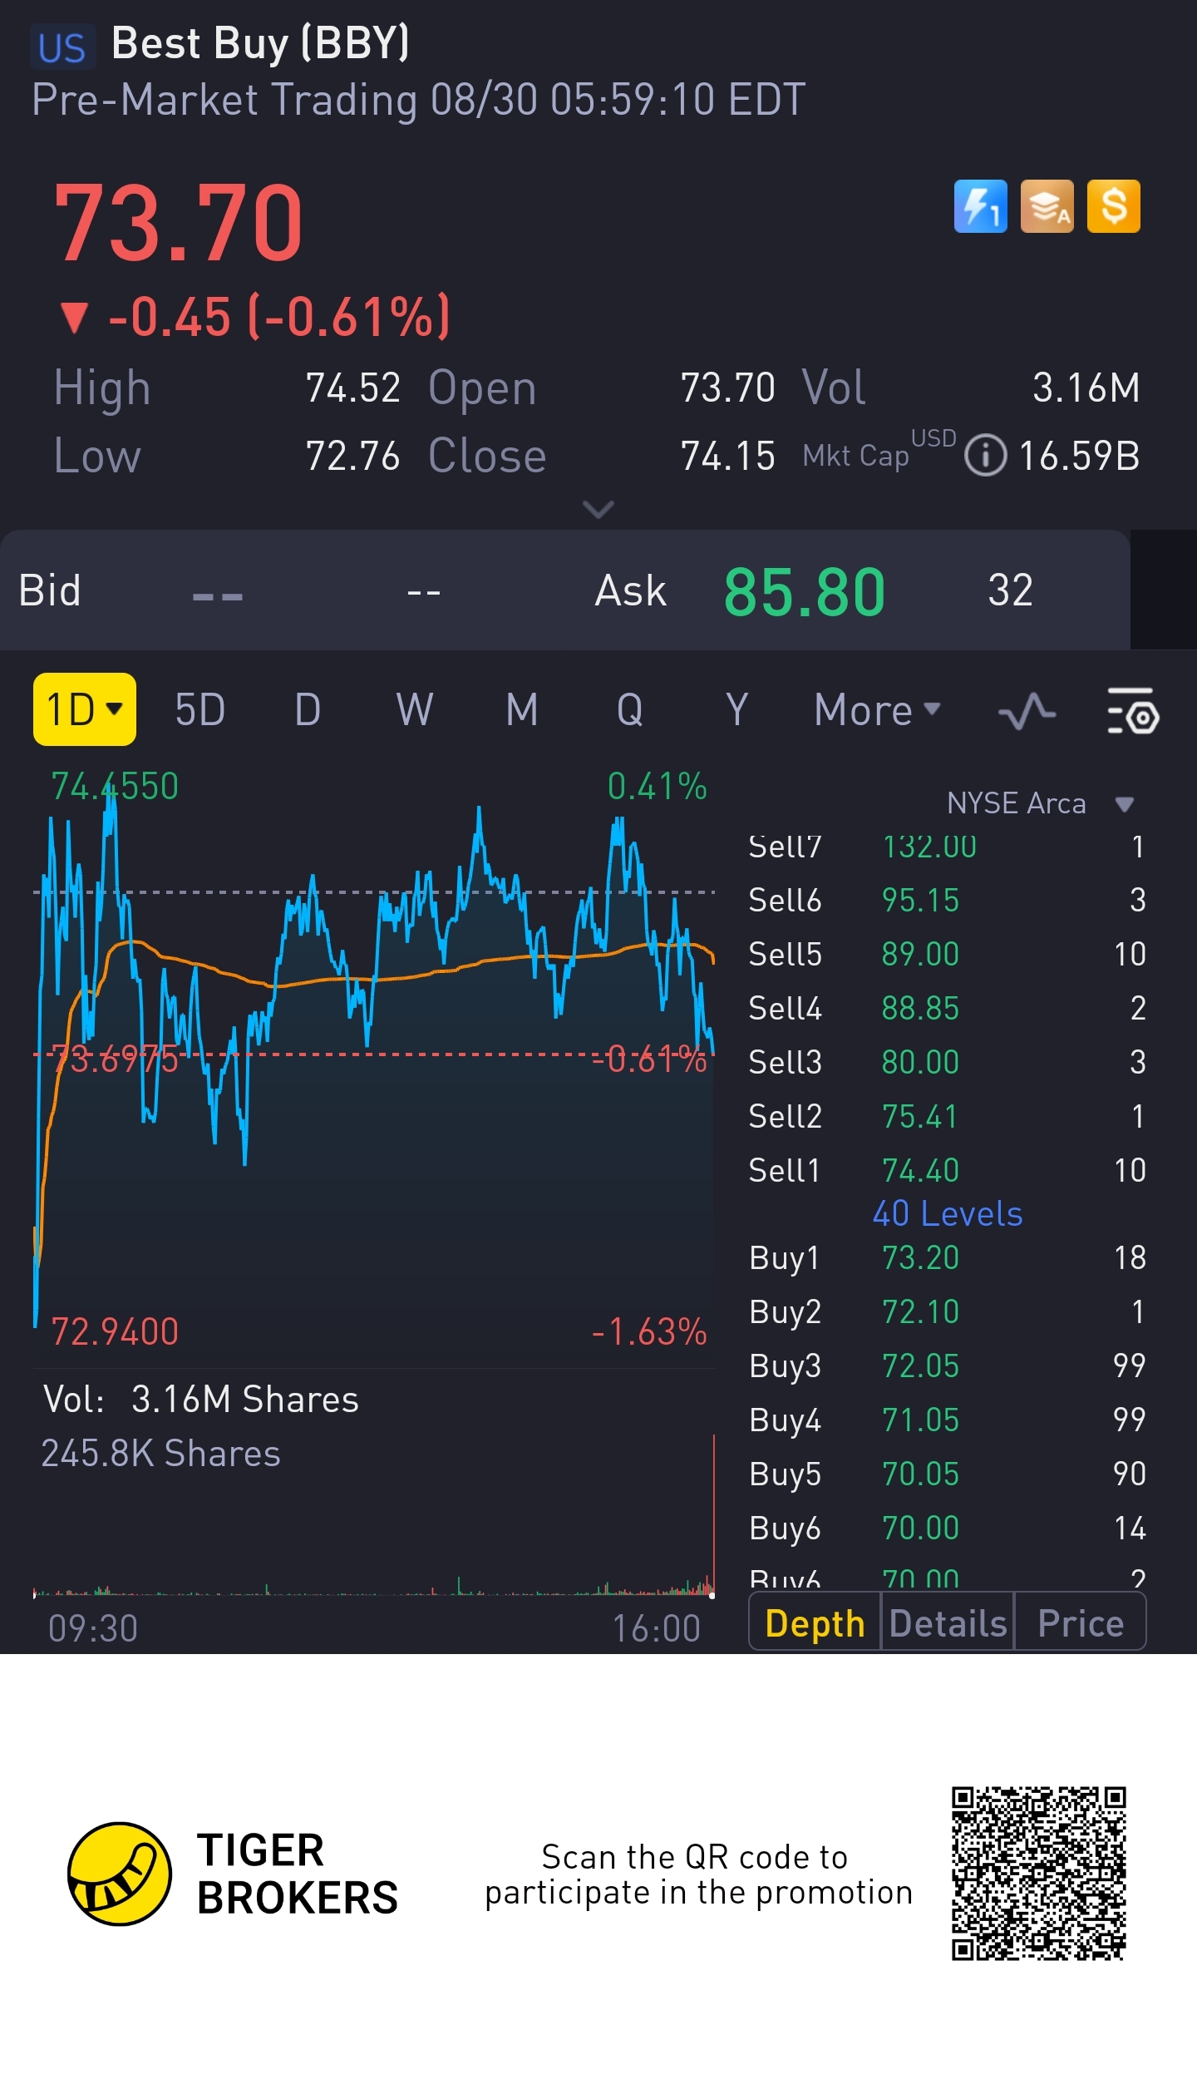Tap the change value -0.45 (-0.61%)
Viewport: 1197px width, 2094px height.
(279, 317)
